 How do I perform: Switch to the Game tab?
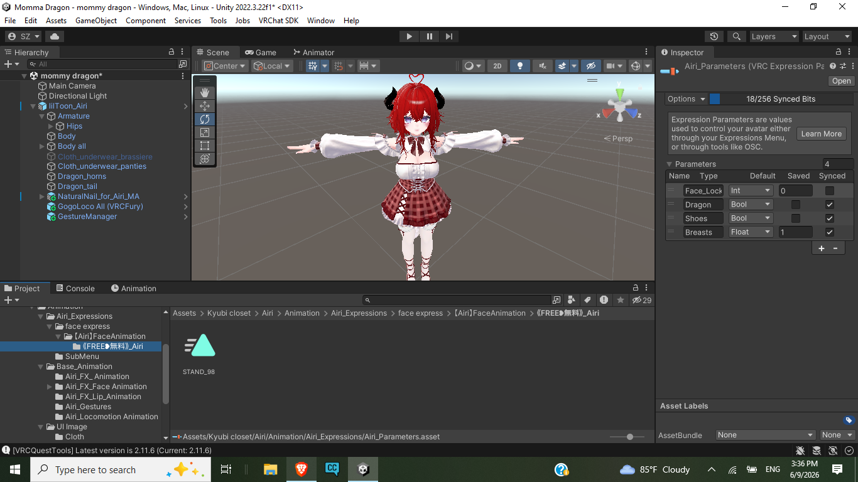point(261,53)
